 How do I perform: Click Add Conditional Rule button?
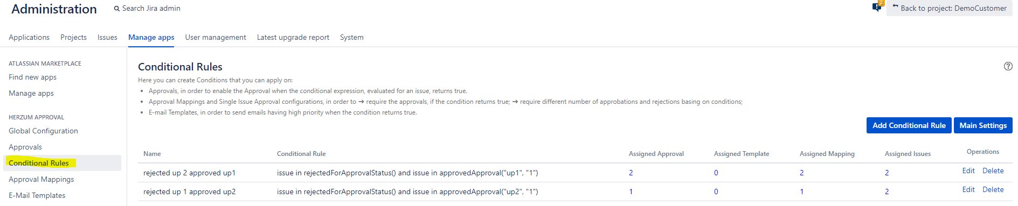click(x=909, y=125)
